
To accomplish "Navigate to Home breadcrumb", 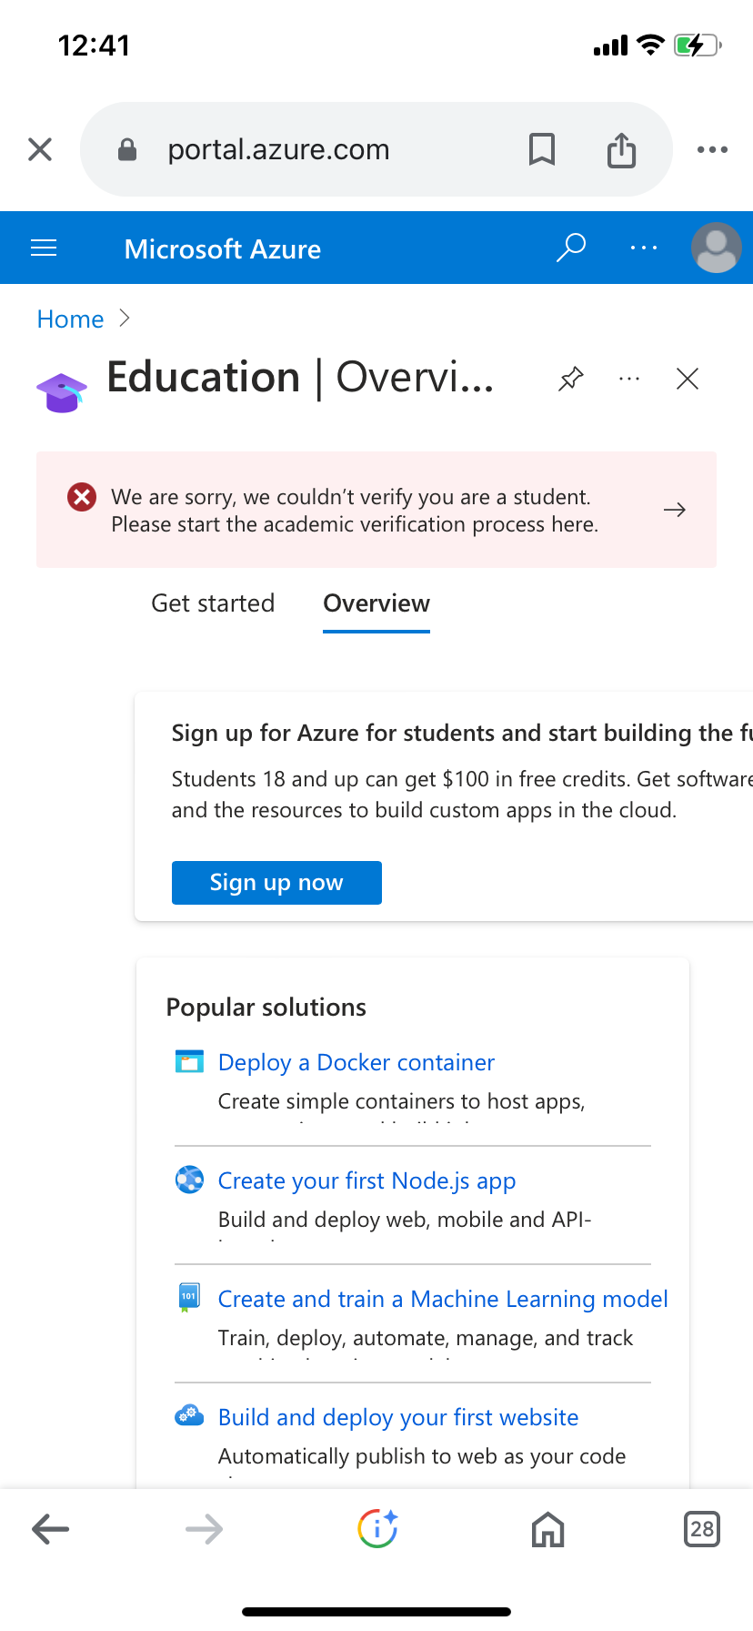I will tap(70, 319).
